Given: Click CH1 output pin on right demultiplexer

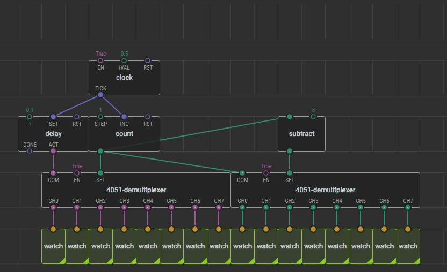Looking at the screenshot, I should click(266, 208).
